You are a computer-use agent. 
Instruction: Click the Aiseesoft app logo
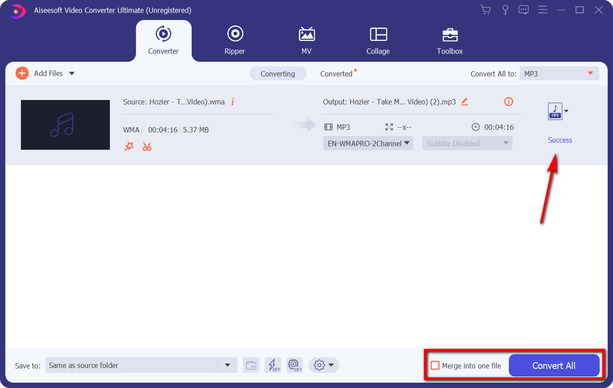pyautogui.click(x=17, y=11)
